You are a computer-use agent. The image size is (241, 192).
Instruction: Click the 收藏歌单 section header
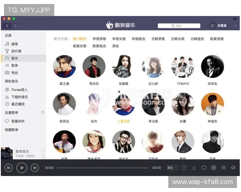[x=12, y=130]
